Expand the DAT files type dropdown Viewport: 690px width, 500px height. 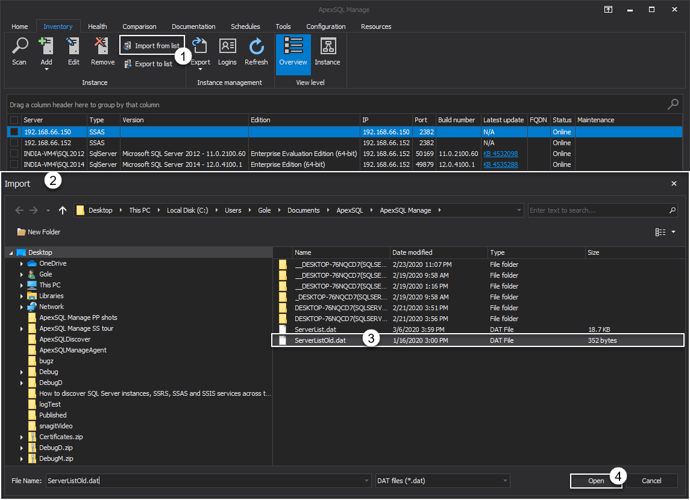pyautogui.click(x=504, y=481)
